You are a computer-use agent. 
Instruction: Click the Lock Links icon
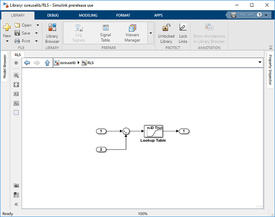pos(183,33)
